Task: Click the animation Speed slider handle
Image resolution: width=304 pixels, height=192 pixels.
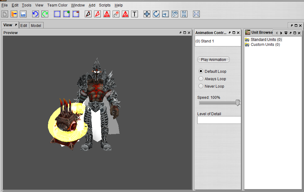Action: (x=238, y=103)
